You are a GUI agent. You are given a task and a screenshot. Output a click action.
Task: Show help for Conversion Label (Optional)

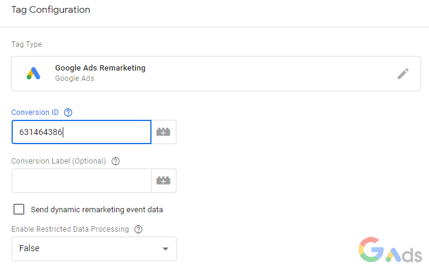pos(116,161)
